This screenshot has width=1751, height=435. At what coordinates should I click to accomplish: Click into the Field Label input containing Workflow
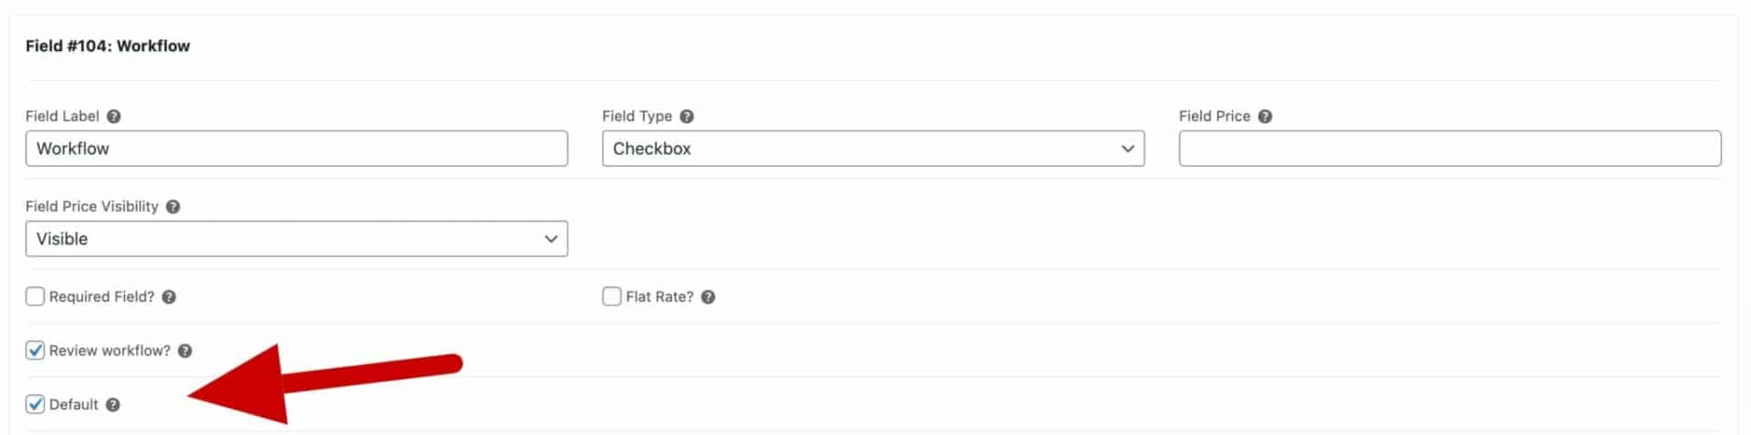tap(296, 149)
